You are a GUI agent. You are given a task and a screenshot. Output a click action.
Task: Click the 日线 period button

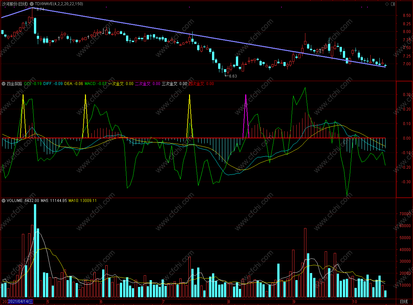pyautogui.click(x=404, y=301)
